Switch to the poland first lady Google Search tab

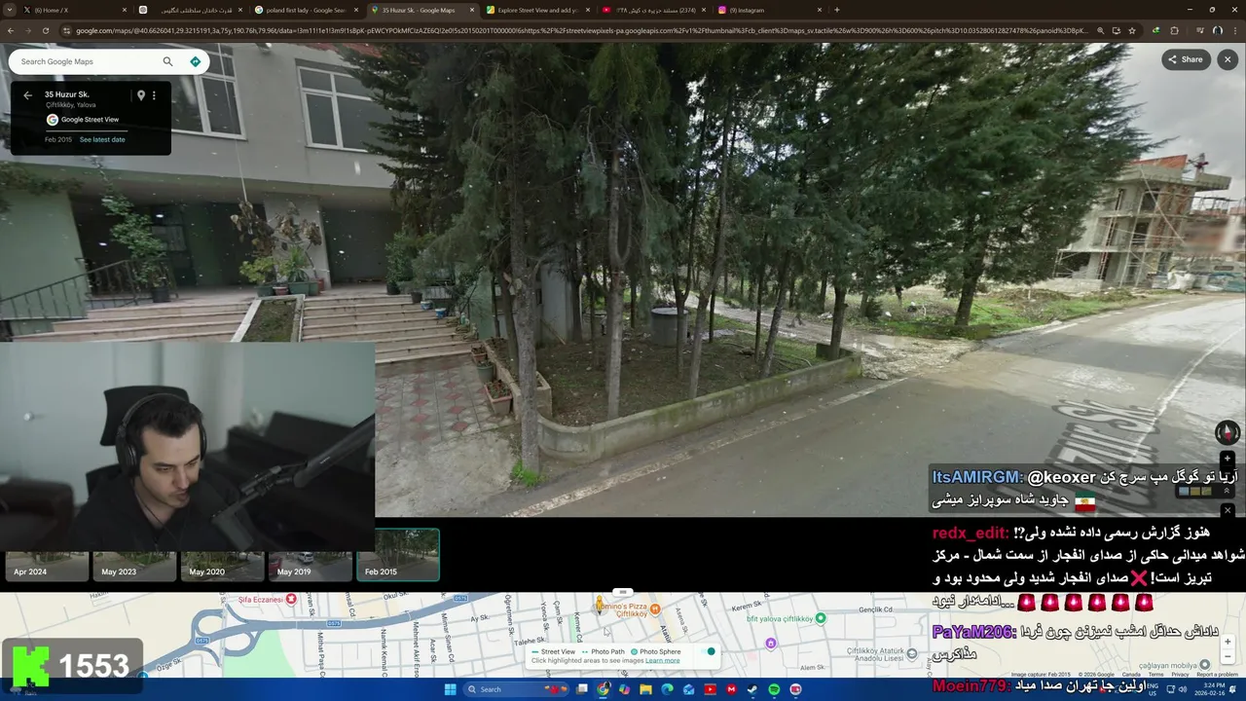coord(308,10)
